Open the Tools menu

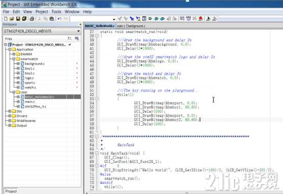pyautogui.click(x=56, y=12)
